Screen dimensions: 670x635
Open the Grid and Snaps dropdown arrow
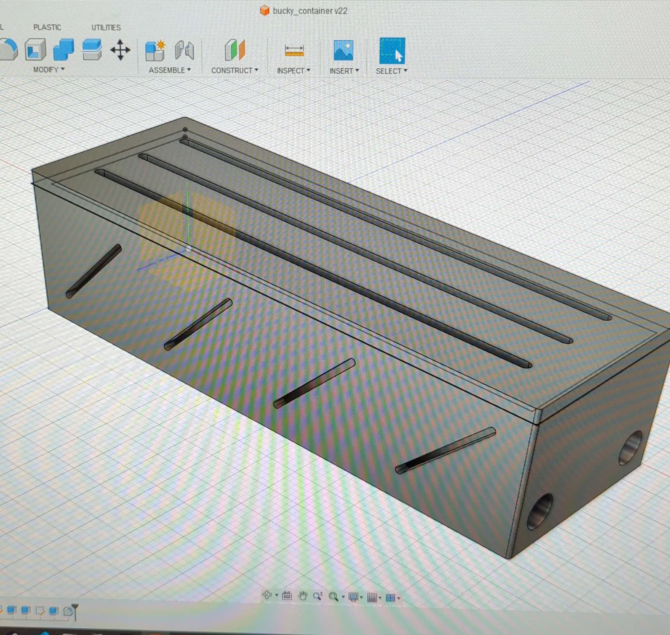point(380,598)
